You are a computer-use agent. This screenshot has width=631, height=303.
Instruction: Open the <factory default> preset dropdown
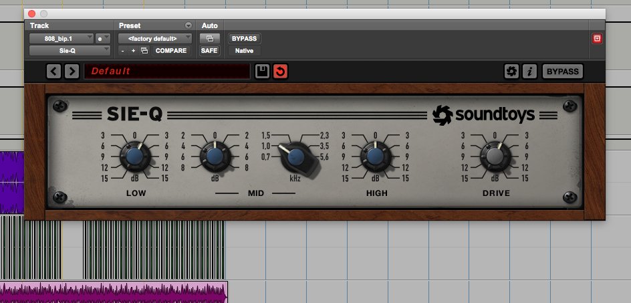[155, 39]
